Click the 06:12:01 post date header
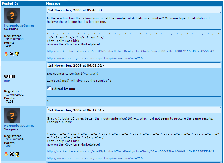This screenshot has width=224, height=163. point(134,110)
